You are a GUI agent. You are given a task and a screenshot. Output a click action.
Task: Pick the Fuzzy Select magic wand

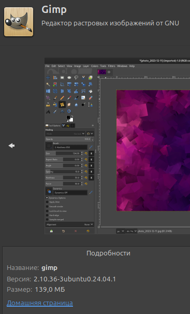click(x=48, y=84)
